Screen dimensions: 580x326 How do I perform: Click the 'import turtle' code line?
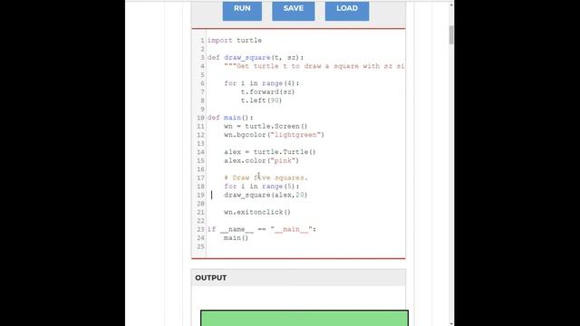point(234,40)
